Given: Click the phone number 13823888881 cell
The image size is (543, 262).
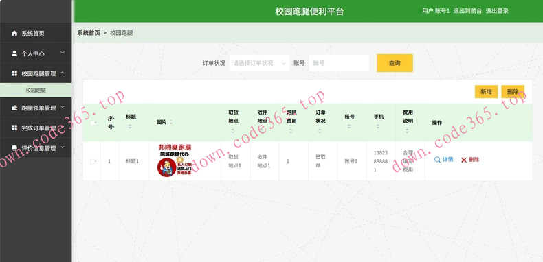Looking at the screenshot, I should 381,161.
